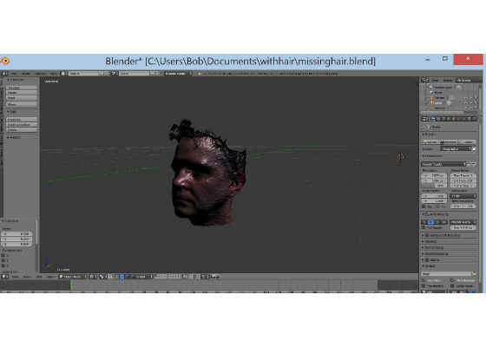This screenshot has height=347, width=486.
Task: Click the Animation render button
Action: [449, 142]
